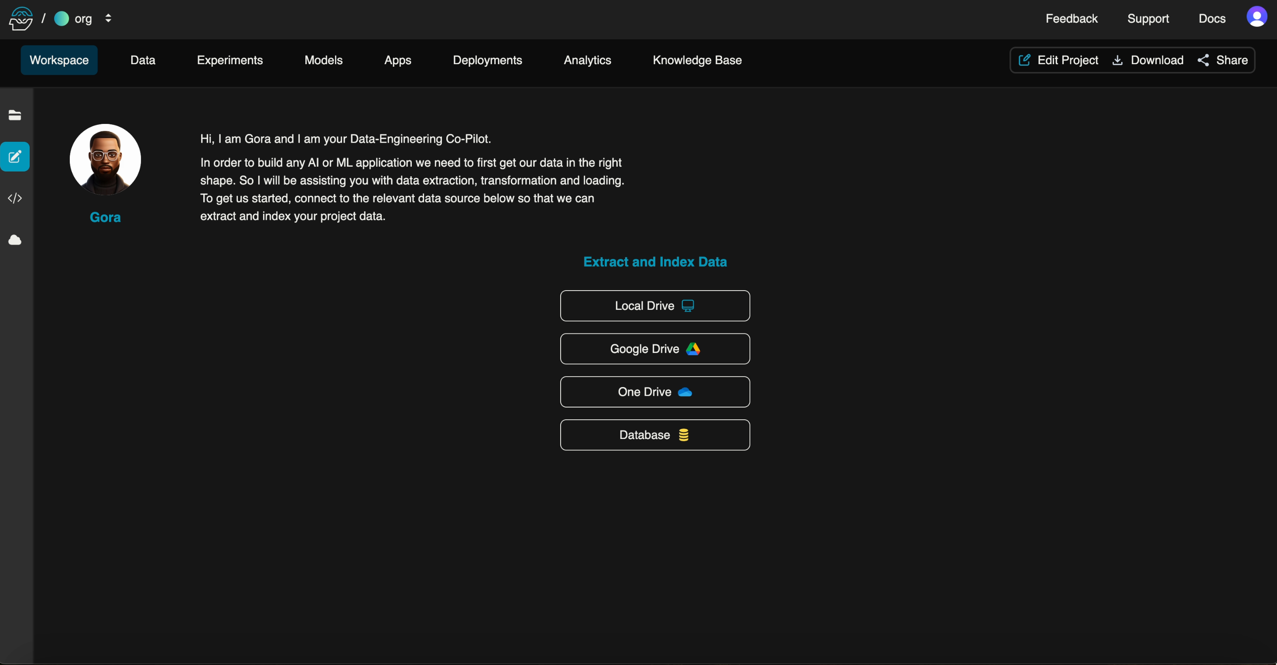Open the code brackets sidebar icon
1277x665 pixels.
coord(15,199)
